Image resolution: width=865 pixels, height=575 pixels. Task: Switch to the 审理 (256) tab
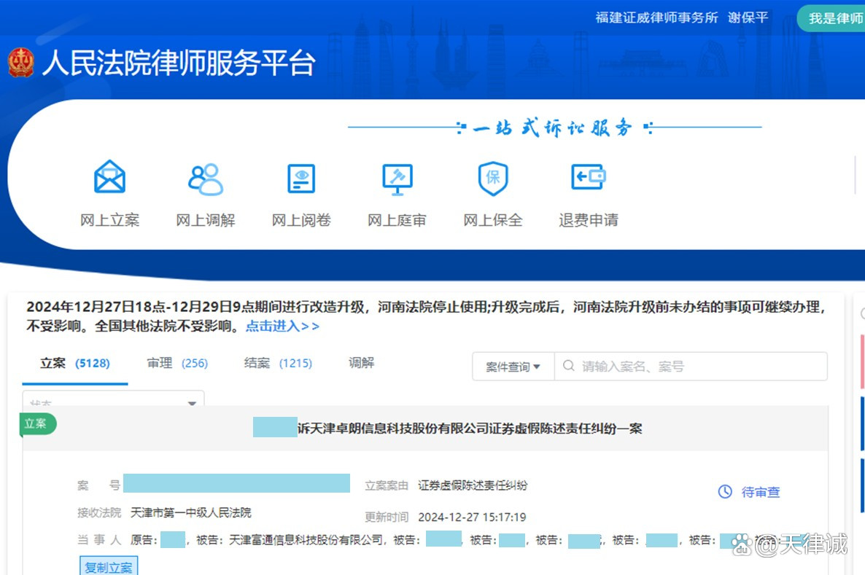click(177, 363)
